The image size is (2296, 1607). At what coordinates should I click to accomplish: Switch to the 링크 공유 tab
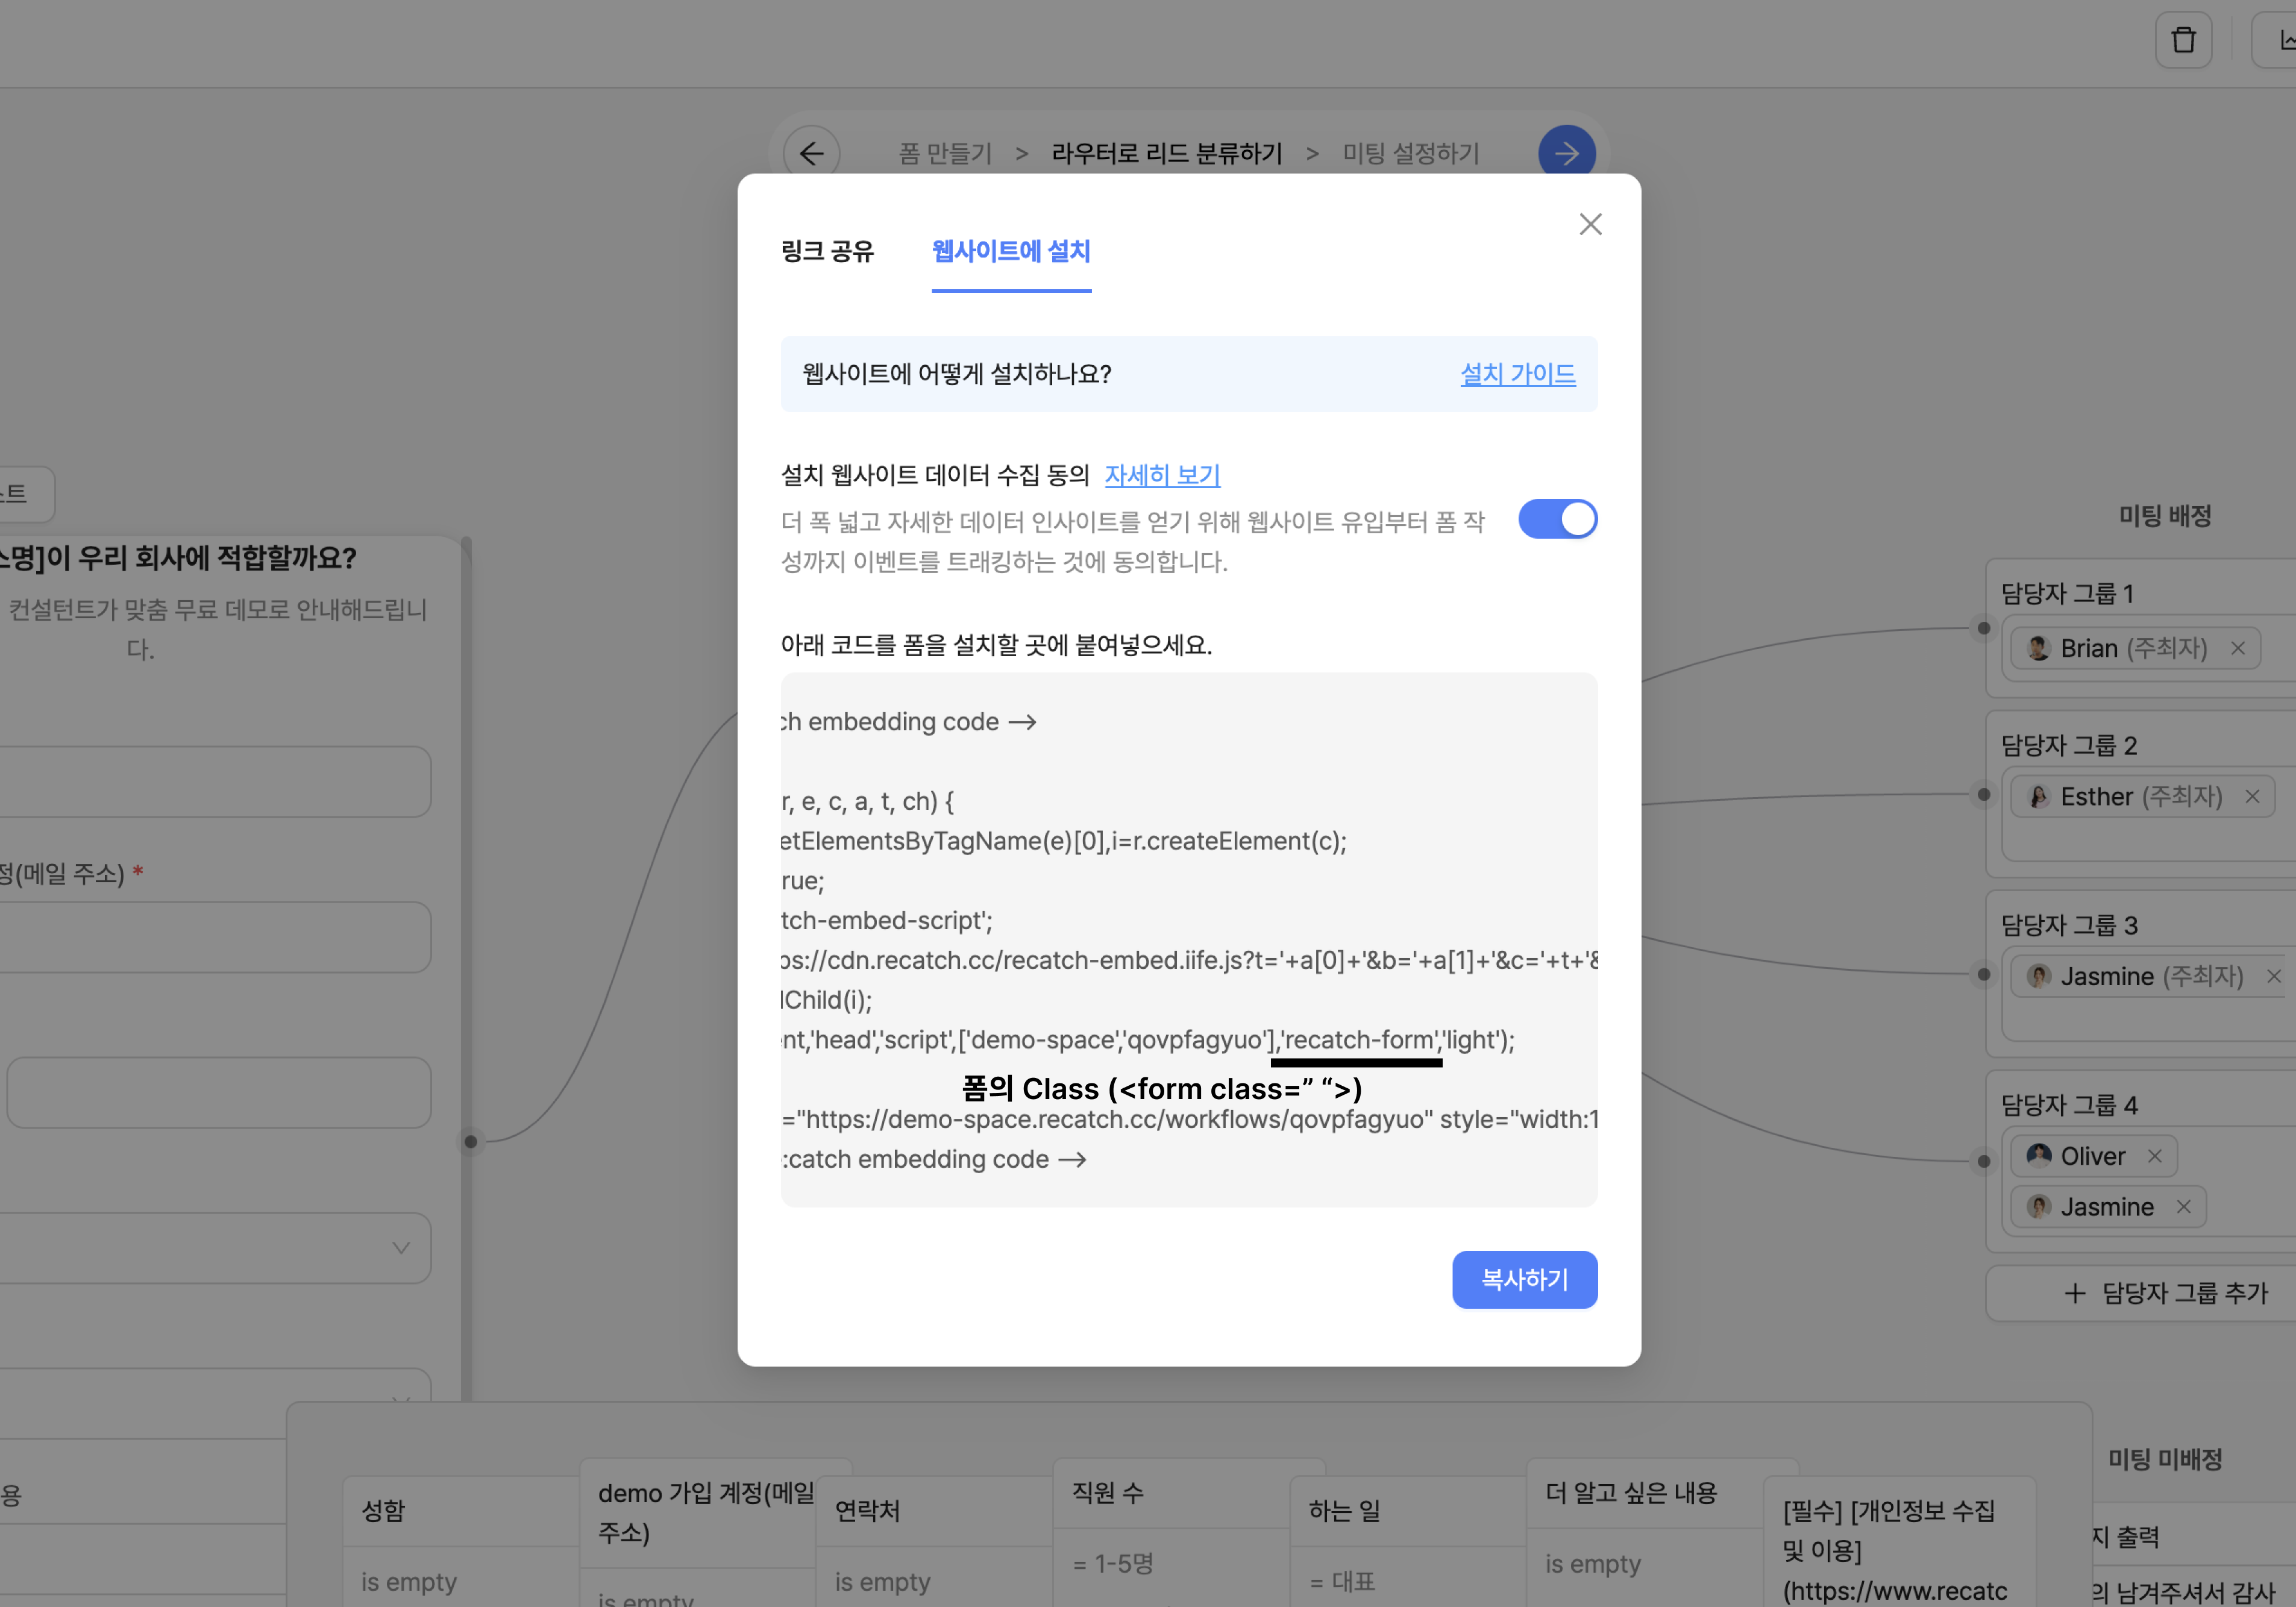(x=827, y=251)
